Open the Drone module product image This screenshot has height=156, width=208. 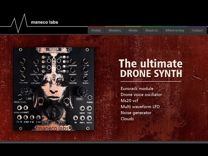coord(54,89)
